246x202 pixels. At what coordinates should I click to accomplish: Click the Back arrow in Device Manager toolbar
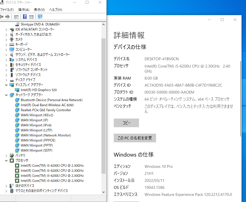click(x=2, y=17)
